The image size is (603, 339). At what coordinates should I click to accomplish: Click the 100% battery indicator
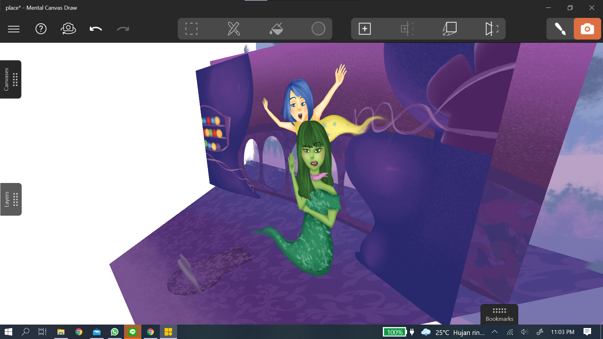[x=395, y=332]
